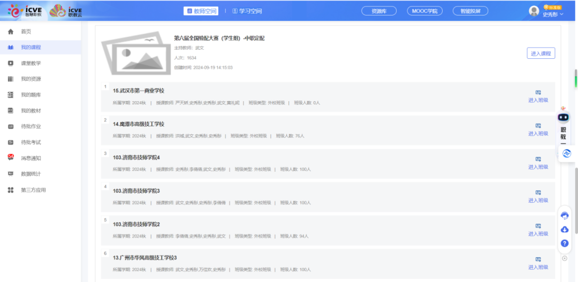This screenshot has height=282, width=578.
Task: Click class icon for 103.济南市技师学院2
Action: [538, 226]
